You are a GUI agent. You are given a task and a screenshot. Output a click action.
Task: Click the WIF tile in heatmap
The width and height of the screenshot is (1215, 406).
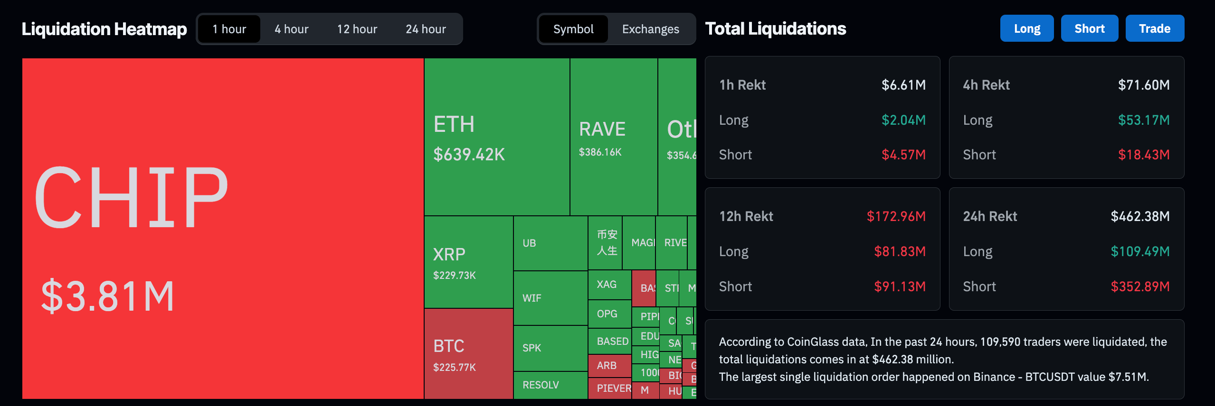(550, 298)
